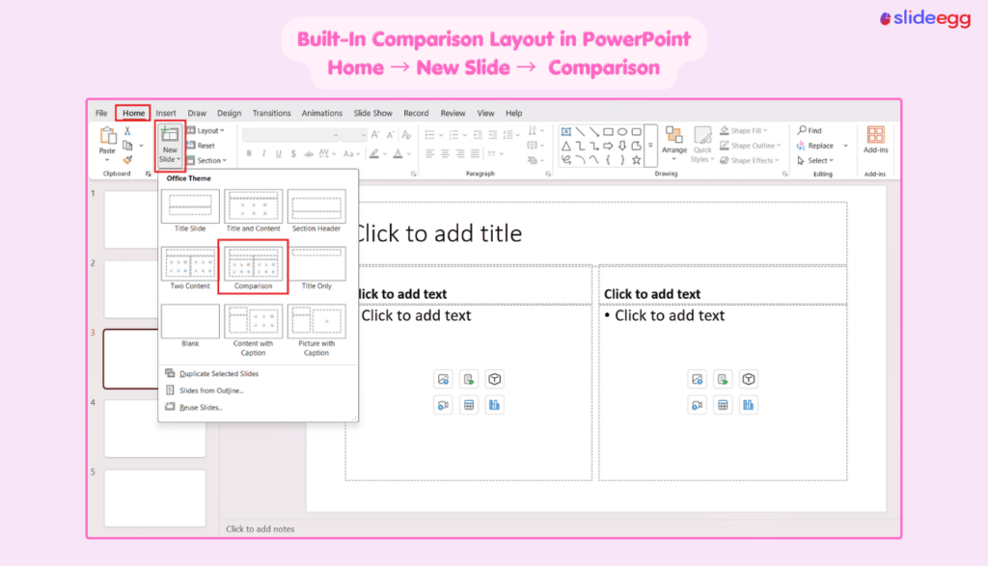Select the Rectangle shape
The width and height of the screenshot is (988, 566).
click(x=608, y=131)
